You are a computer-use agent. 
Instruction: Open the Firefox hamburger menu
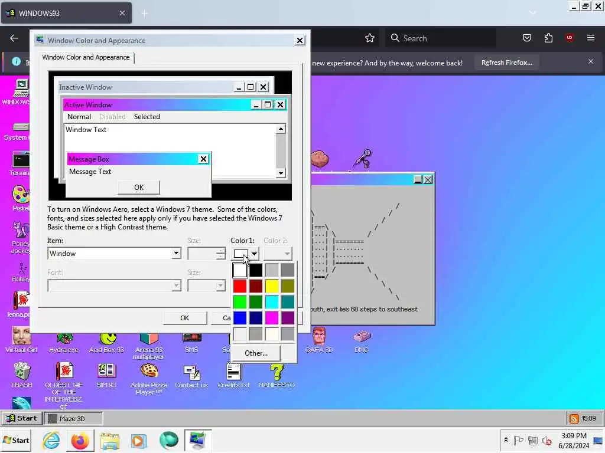[591, 38]
